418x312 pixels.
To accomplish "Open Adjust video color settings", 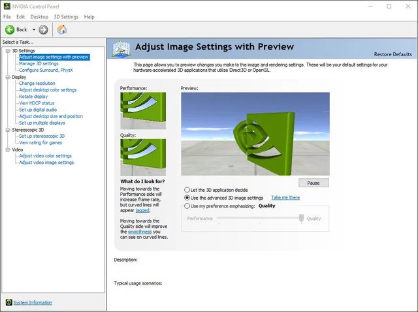I will (45, 156).
